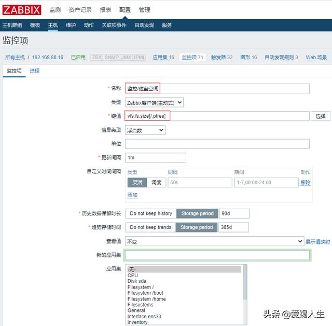Select Filesystem /home in application list
This screenshot has height=326, width=332.
tap(184, 299)
